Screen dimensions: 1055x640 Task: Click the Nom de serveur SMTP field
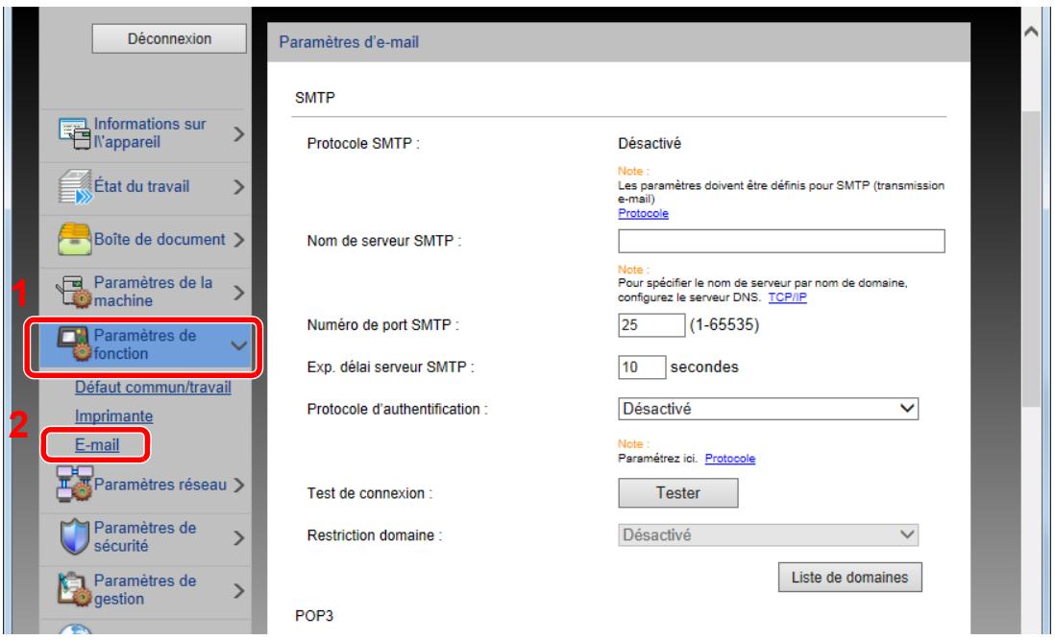781,240
